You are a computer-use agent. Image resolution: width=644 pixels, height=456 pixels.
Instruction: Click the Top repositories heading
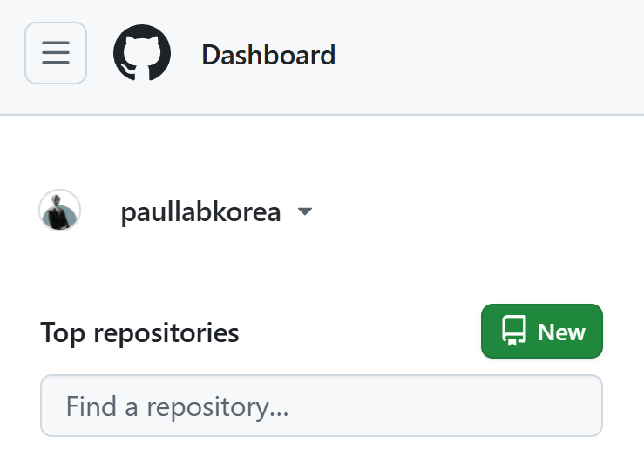click(x=139, y=332)
